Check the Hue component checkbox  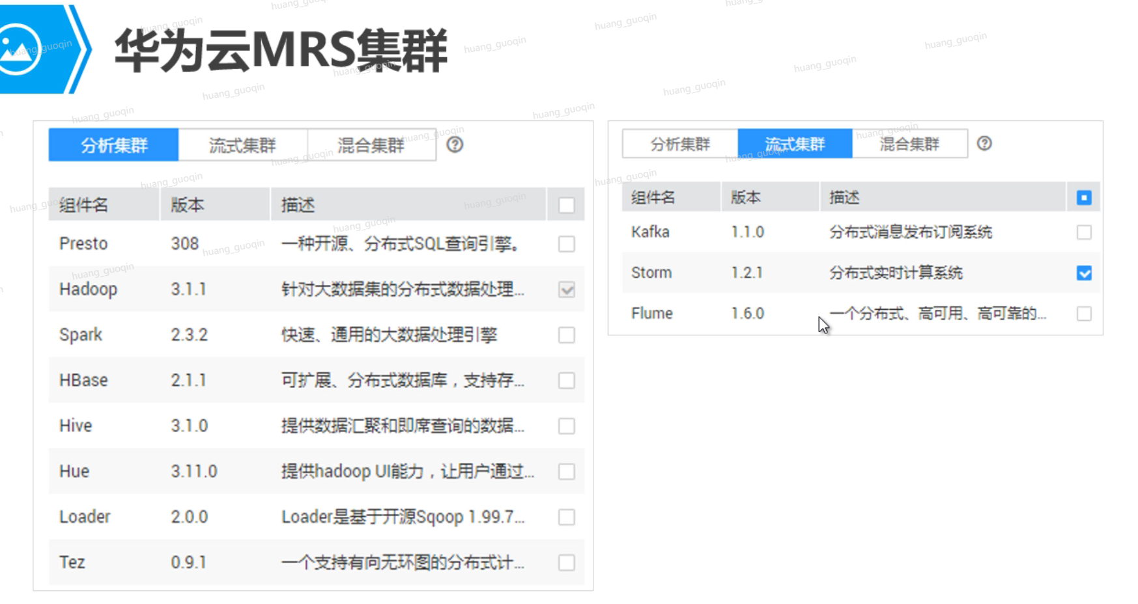567,472
